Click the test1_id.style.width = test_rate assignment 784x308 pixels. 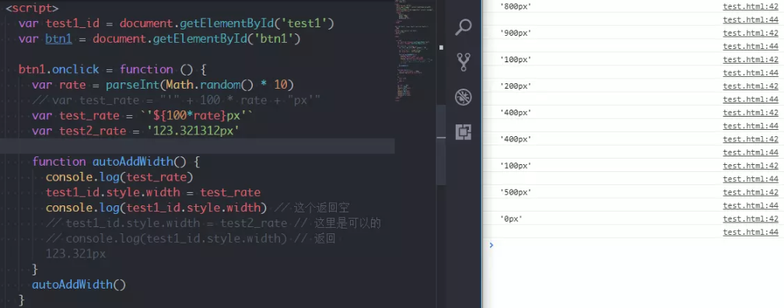[x=153, y=193]
